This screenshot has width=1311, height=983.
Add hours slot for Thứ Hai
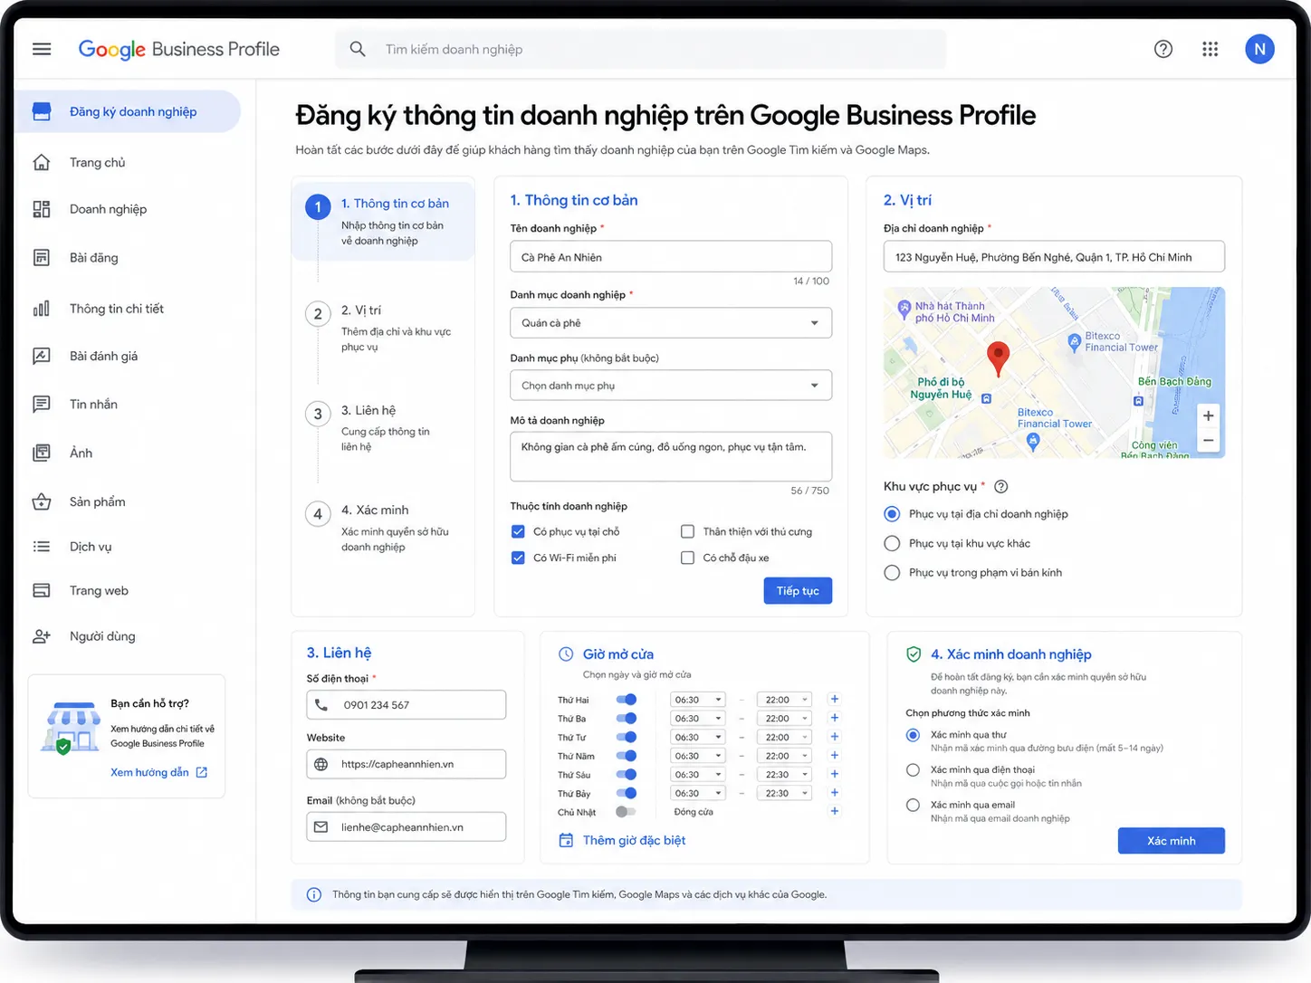coord(835,699)
